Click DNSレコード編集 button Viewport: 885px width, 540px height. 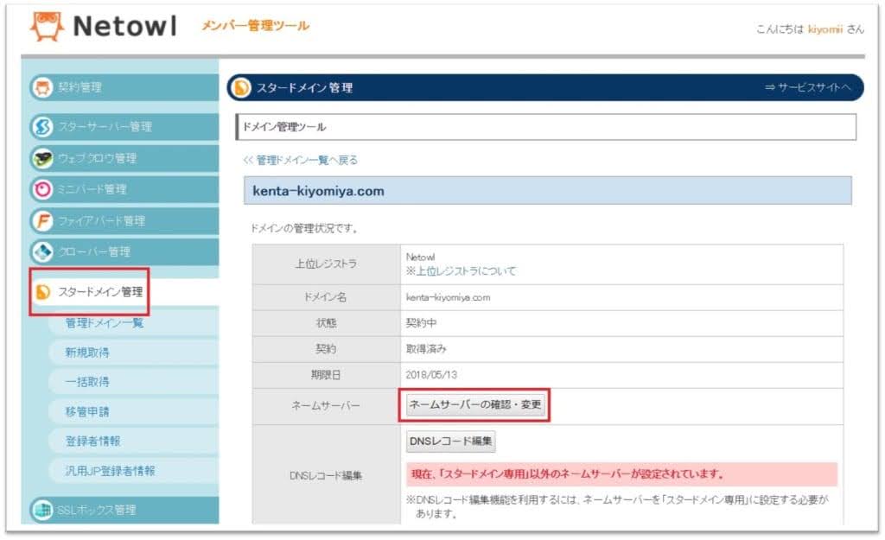(x=450, y=442)
